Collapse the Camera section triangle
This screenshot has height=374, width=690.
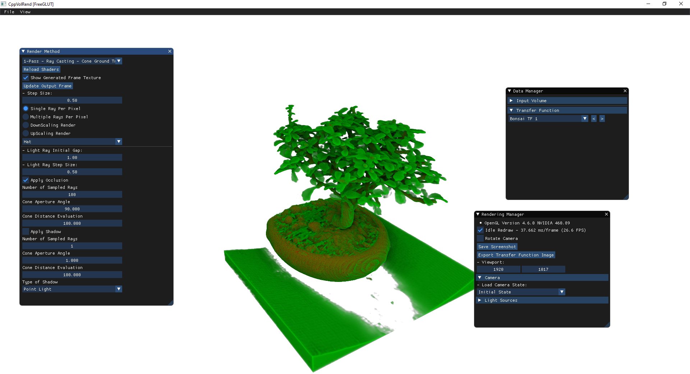[480, 277]
